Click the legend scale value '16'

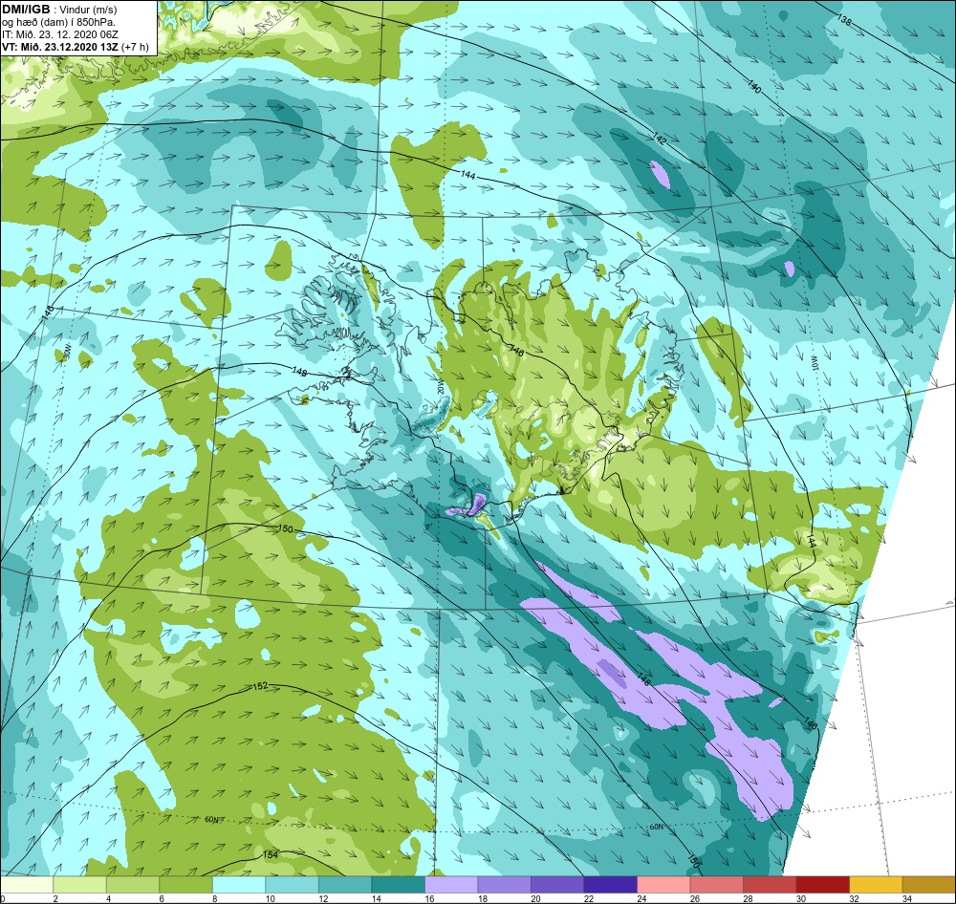[x=429, y=898]
